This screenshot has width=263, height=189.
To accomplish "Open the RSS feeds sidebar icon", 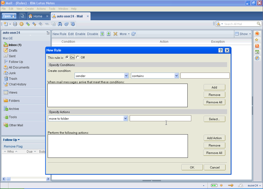I will click(257, 46).
